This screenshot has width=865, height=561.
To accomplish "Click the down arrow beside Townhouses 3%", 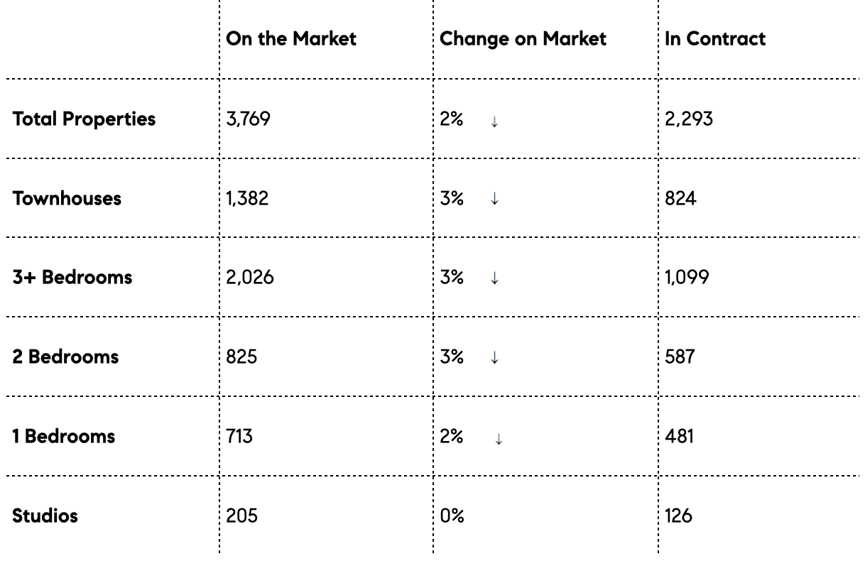I will pyautogui.click(x=494, y=200).
